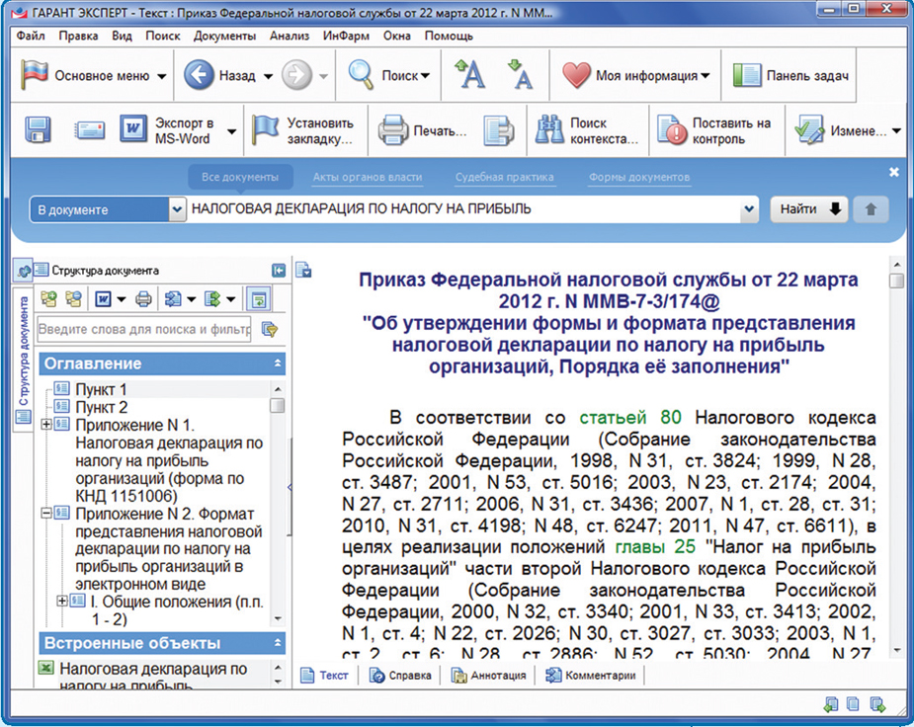Expand the Приложение N 1 tree node
This screenshot has height=727, width=914.
(46, 424)
